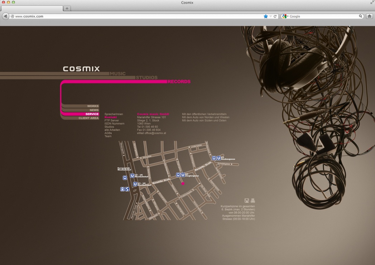Click the pink location marker on map

coord(183,183)
